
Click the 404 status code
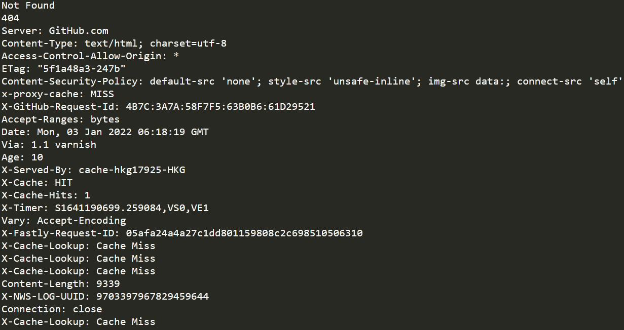tap(10, 18)
